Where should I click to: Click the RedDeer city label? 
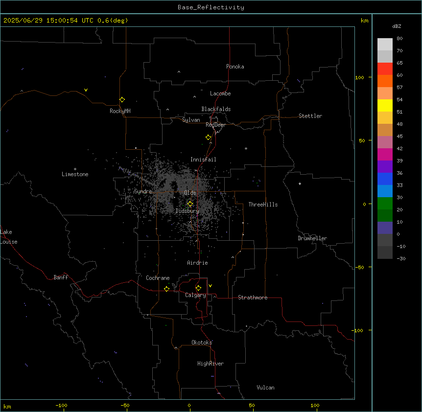click(215, 125)
